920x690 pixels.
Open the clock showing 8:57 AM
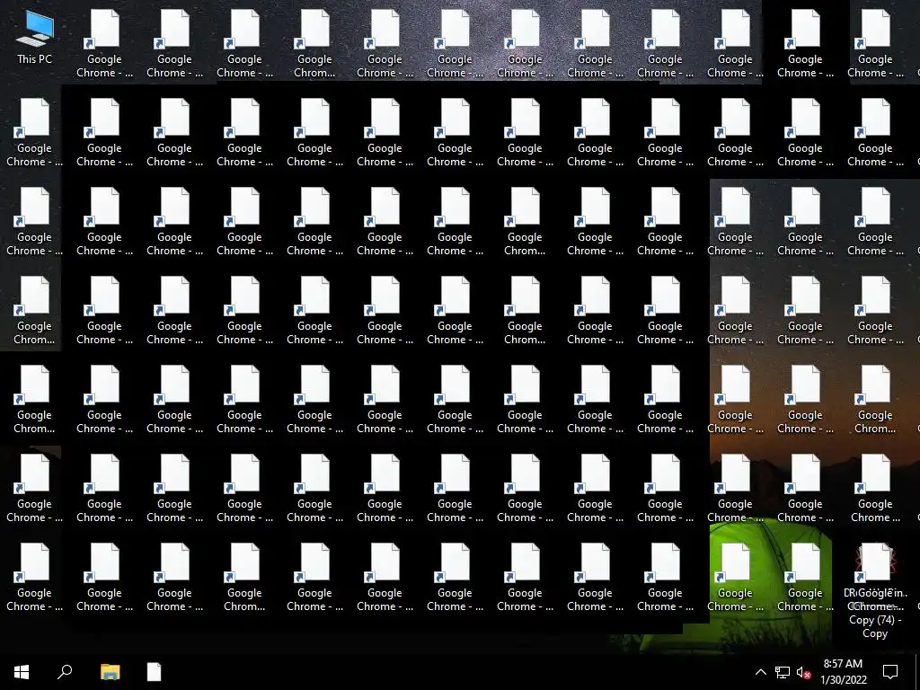coord(843,672)
